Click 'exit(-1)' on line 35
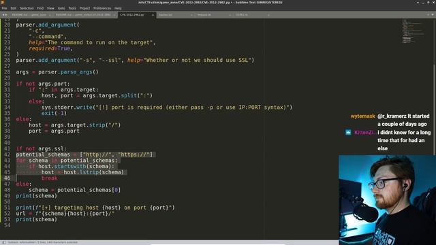Image resolution: width=436 pixels, height=245 pixels. click(54, 114)
